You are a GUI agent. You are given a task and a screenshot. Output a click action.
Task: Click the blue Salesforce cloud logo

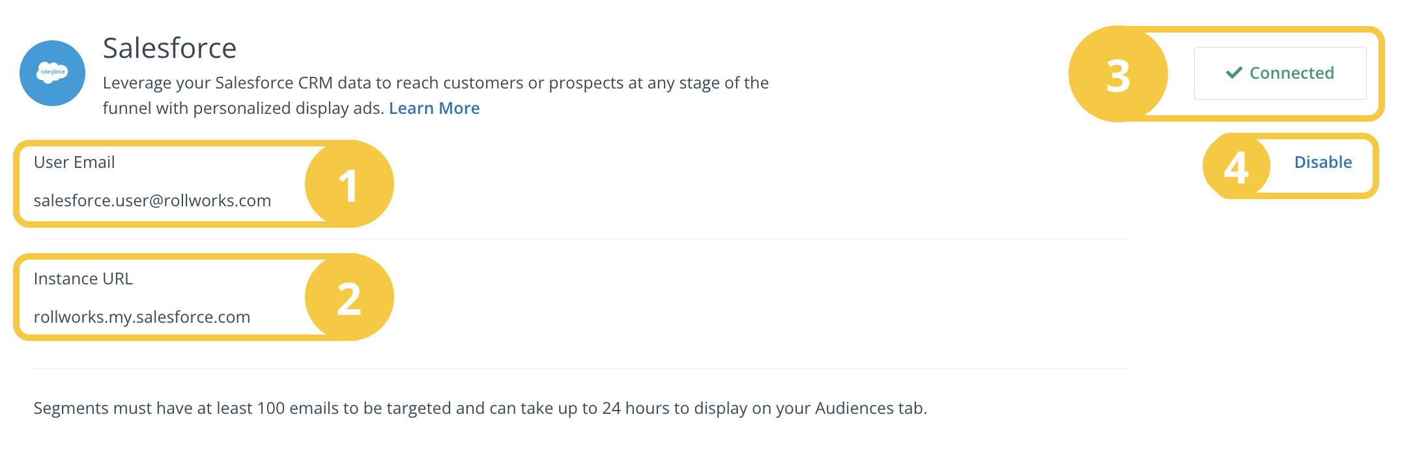(52, 73)
